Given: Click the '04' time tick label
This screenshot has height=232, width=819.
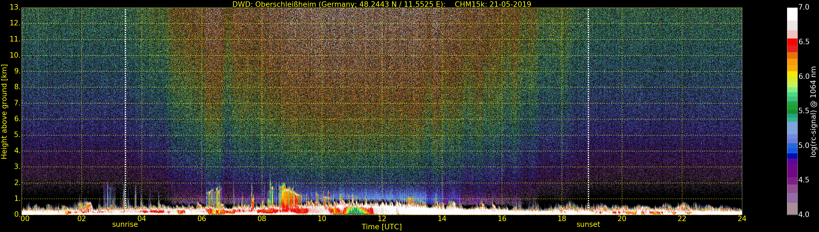Looking at the screenshot, I should pyautogui.click(x=142, y=219).
